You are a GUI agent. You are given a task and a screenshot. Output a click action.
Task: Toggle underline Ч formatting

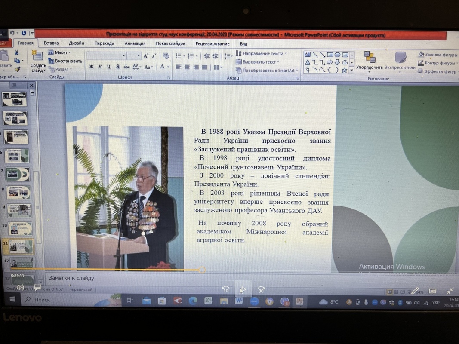pyautogui.click(x=109, y=67)
